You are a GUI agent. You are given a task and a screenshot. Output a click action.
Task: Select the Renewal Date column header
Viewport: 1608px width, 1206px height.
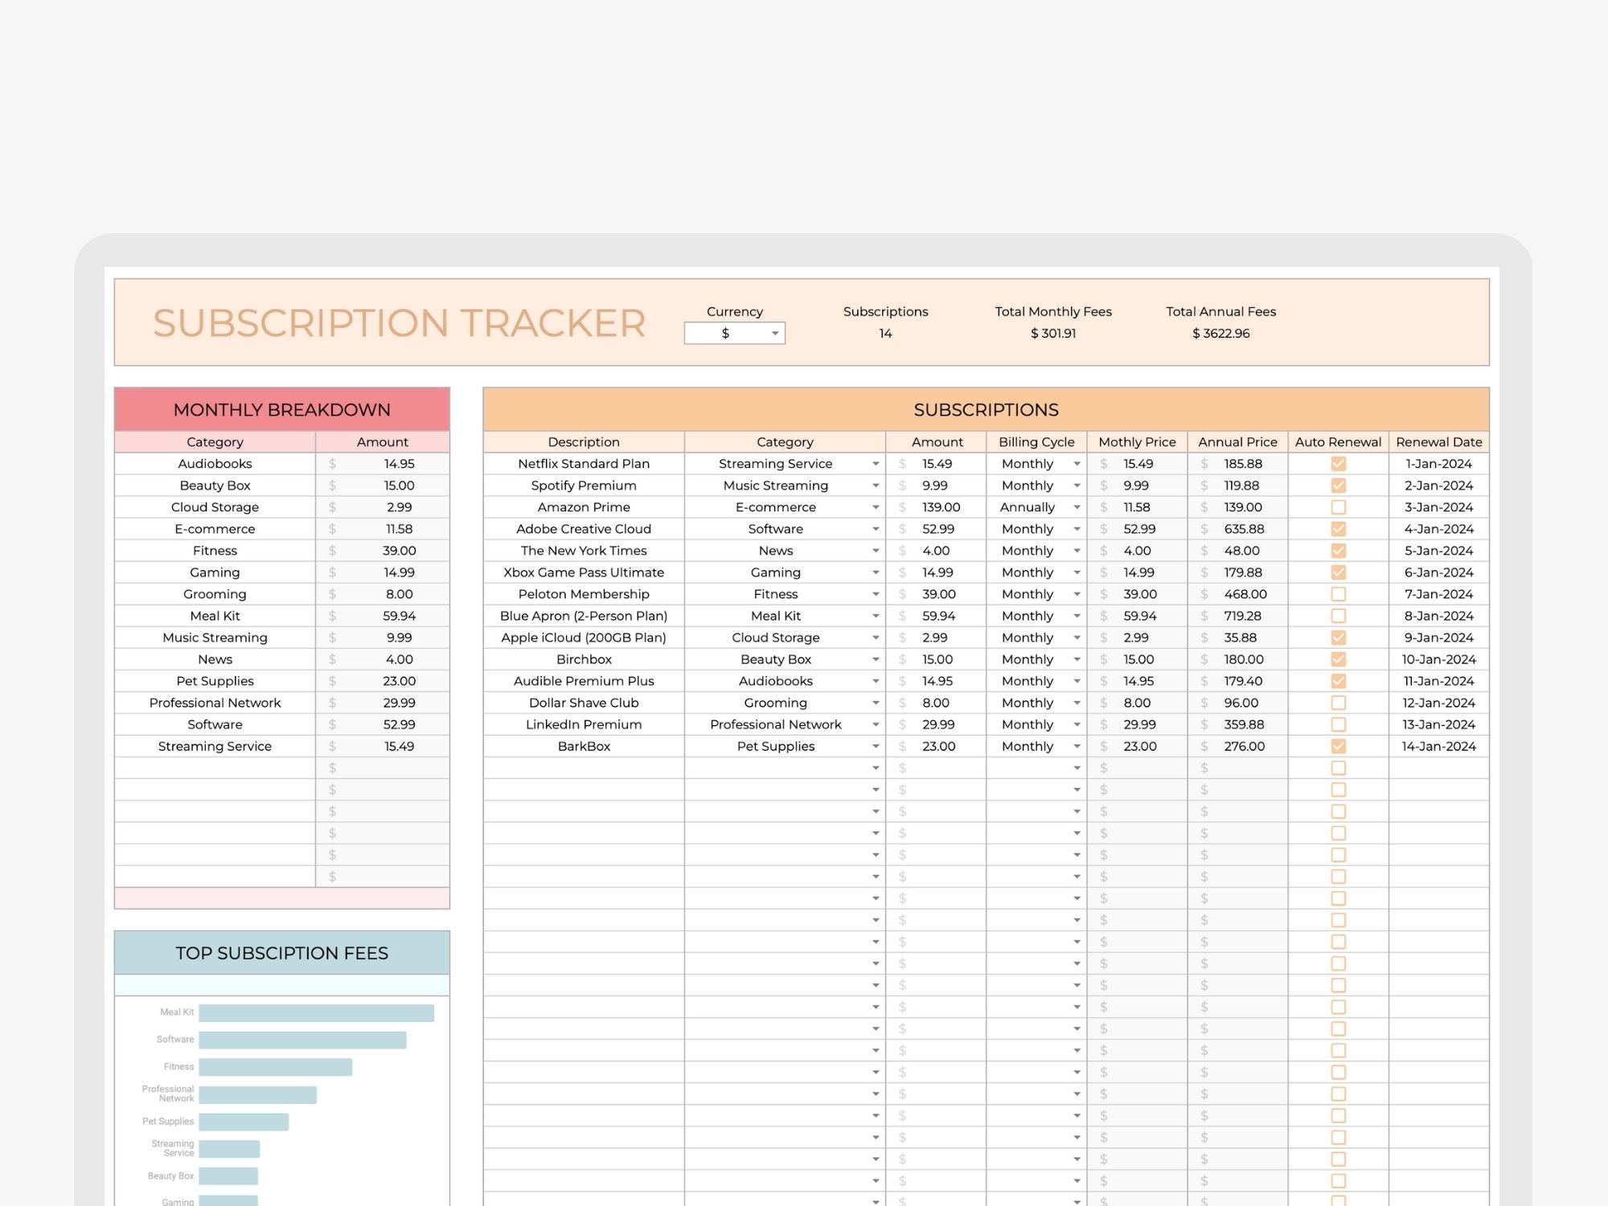(1438, 442)
